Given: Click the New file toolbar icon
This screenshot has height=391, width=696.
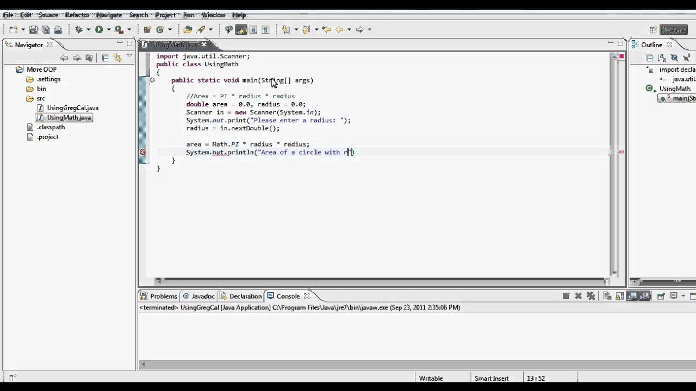Looking at the screenshot, I should (13, 30).
